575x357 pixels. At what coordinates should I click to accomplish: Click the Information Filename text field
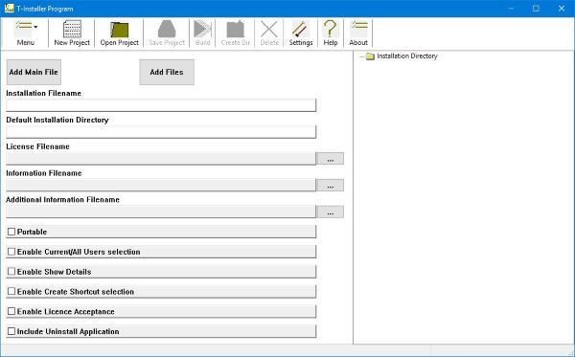161,186
